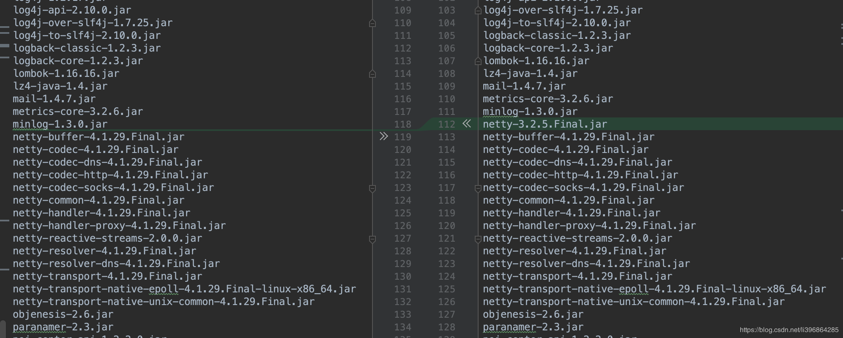The width and height of the screenshot is (843, 338).
Task: Toggle fold marker at left line 127
Action: coord(372,239)
